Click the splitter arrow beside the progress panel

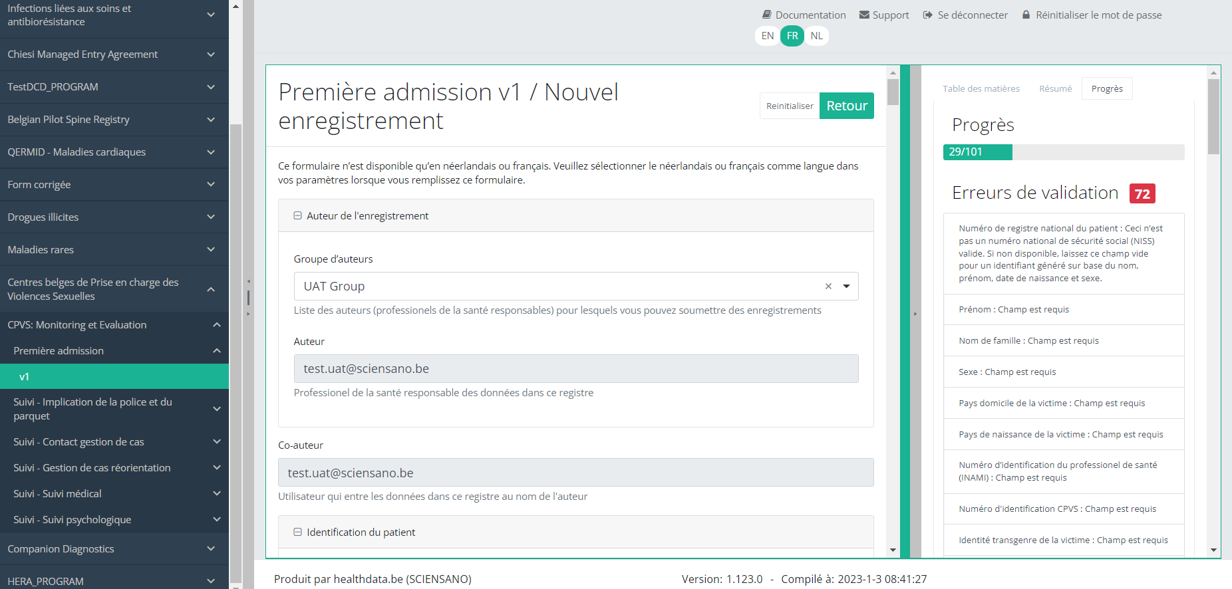pos(915,313)
